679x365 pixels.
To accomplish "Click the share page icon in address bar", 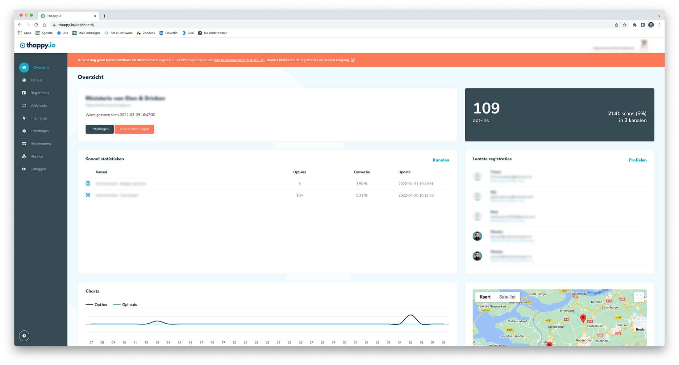I will click(616, 25).
